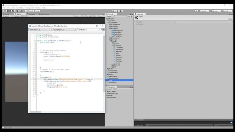Click the TrophyItem prefab icon
Image resolution: width=235 pixels, height=132 pixels.
[x=113, y=36]
